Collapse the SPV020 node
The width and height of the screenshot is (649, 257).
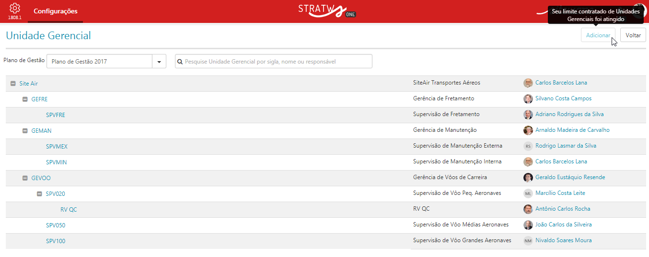pos(39,194)
